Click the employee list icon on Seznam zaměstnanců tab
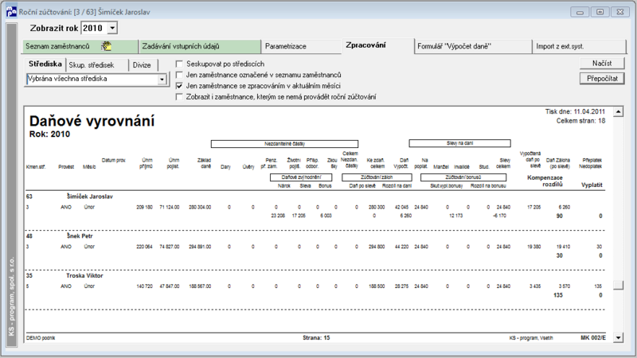Image resolution: width=637 pixels, height=358 pixels. tap(107, 46)
